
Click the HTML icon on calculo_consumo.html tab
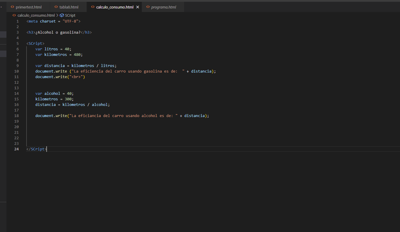point(93,7)
